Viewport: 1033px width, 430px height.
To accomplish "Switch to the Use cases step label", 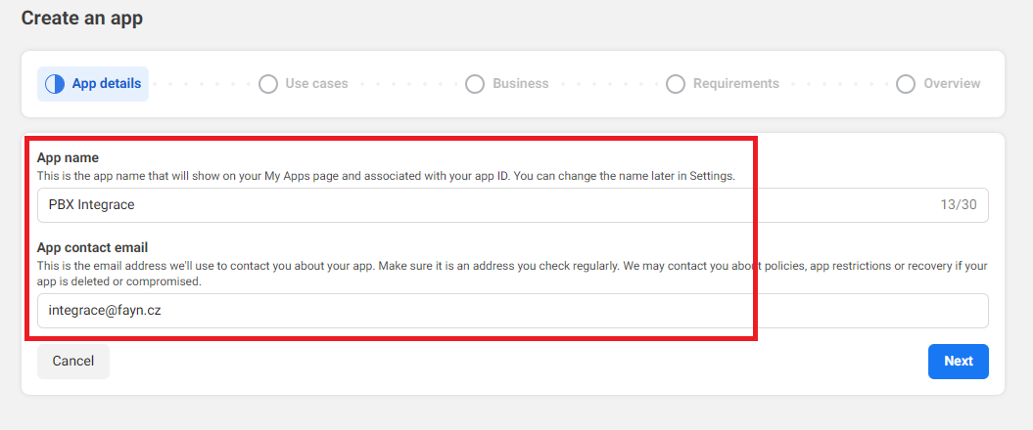I will 316,84.
